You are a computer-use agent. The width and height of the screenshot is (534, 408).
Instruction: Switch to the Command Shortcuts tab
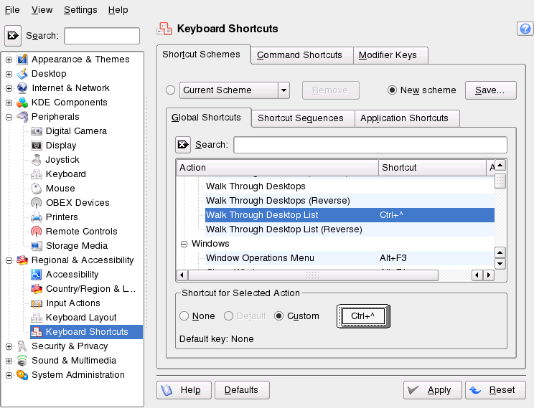[x=301, y=55]
